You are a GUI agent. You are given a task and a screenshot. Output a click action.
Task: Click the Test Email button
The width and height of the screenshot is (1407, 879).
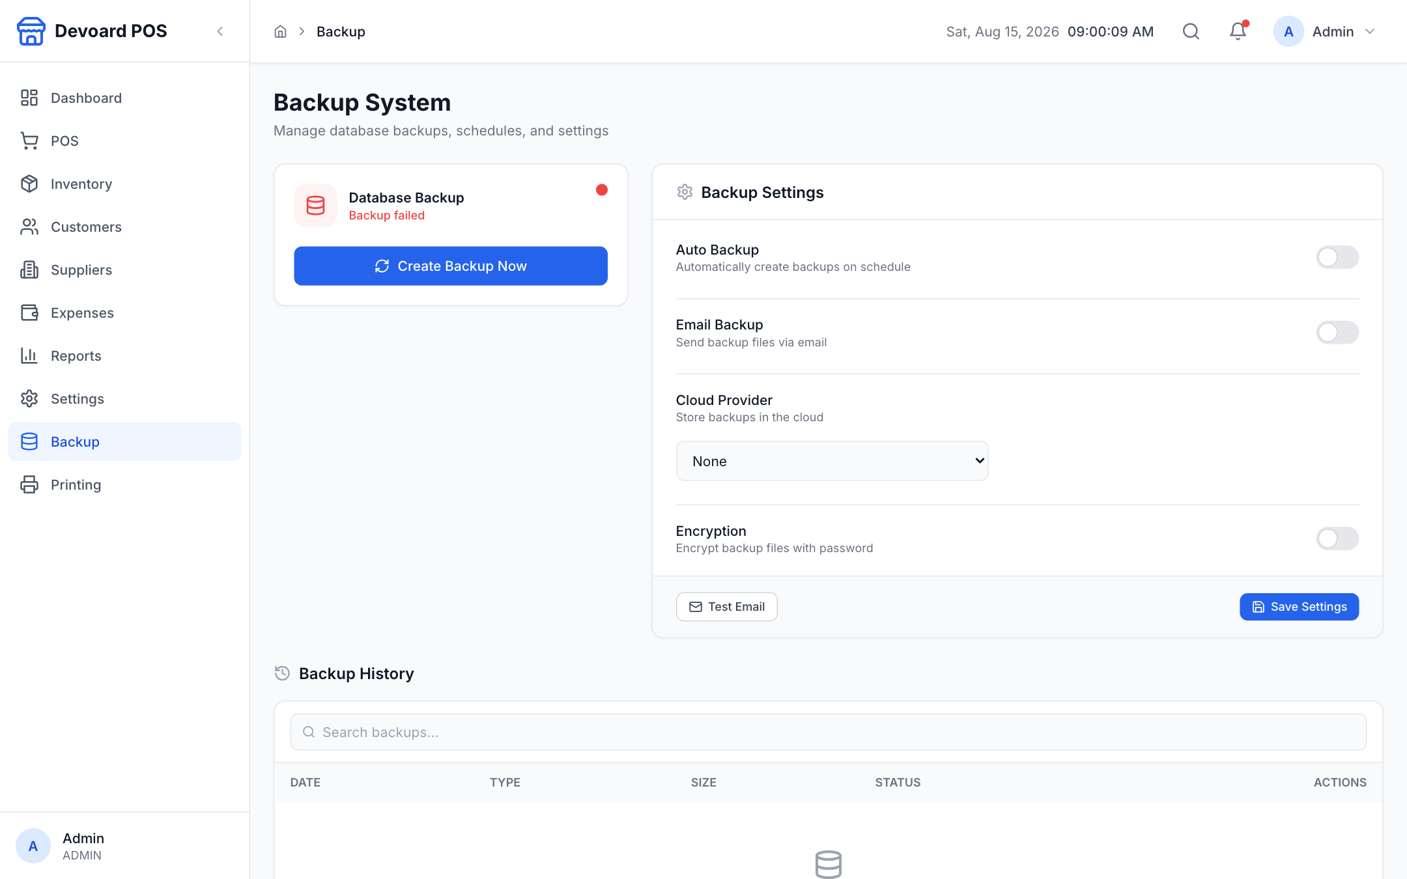coord(726,607)
